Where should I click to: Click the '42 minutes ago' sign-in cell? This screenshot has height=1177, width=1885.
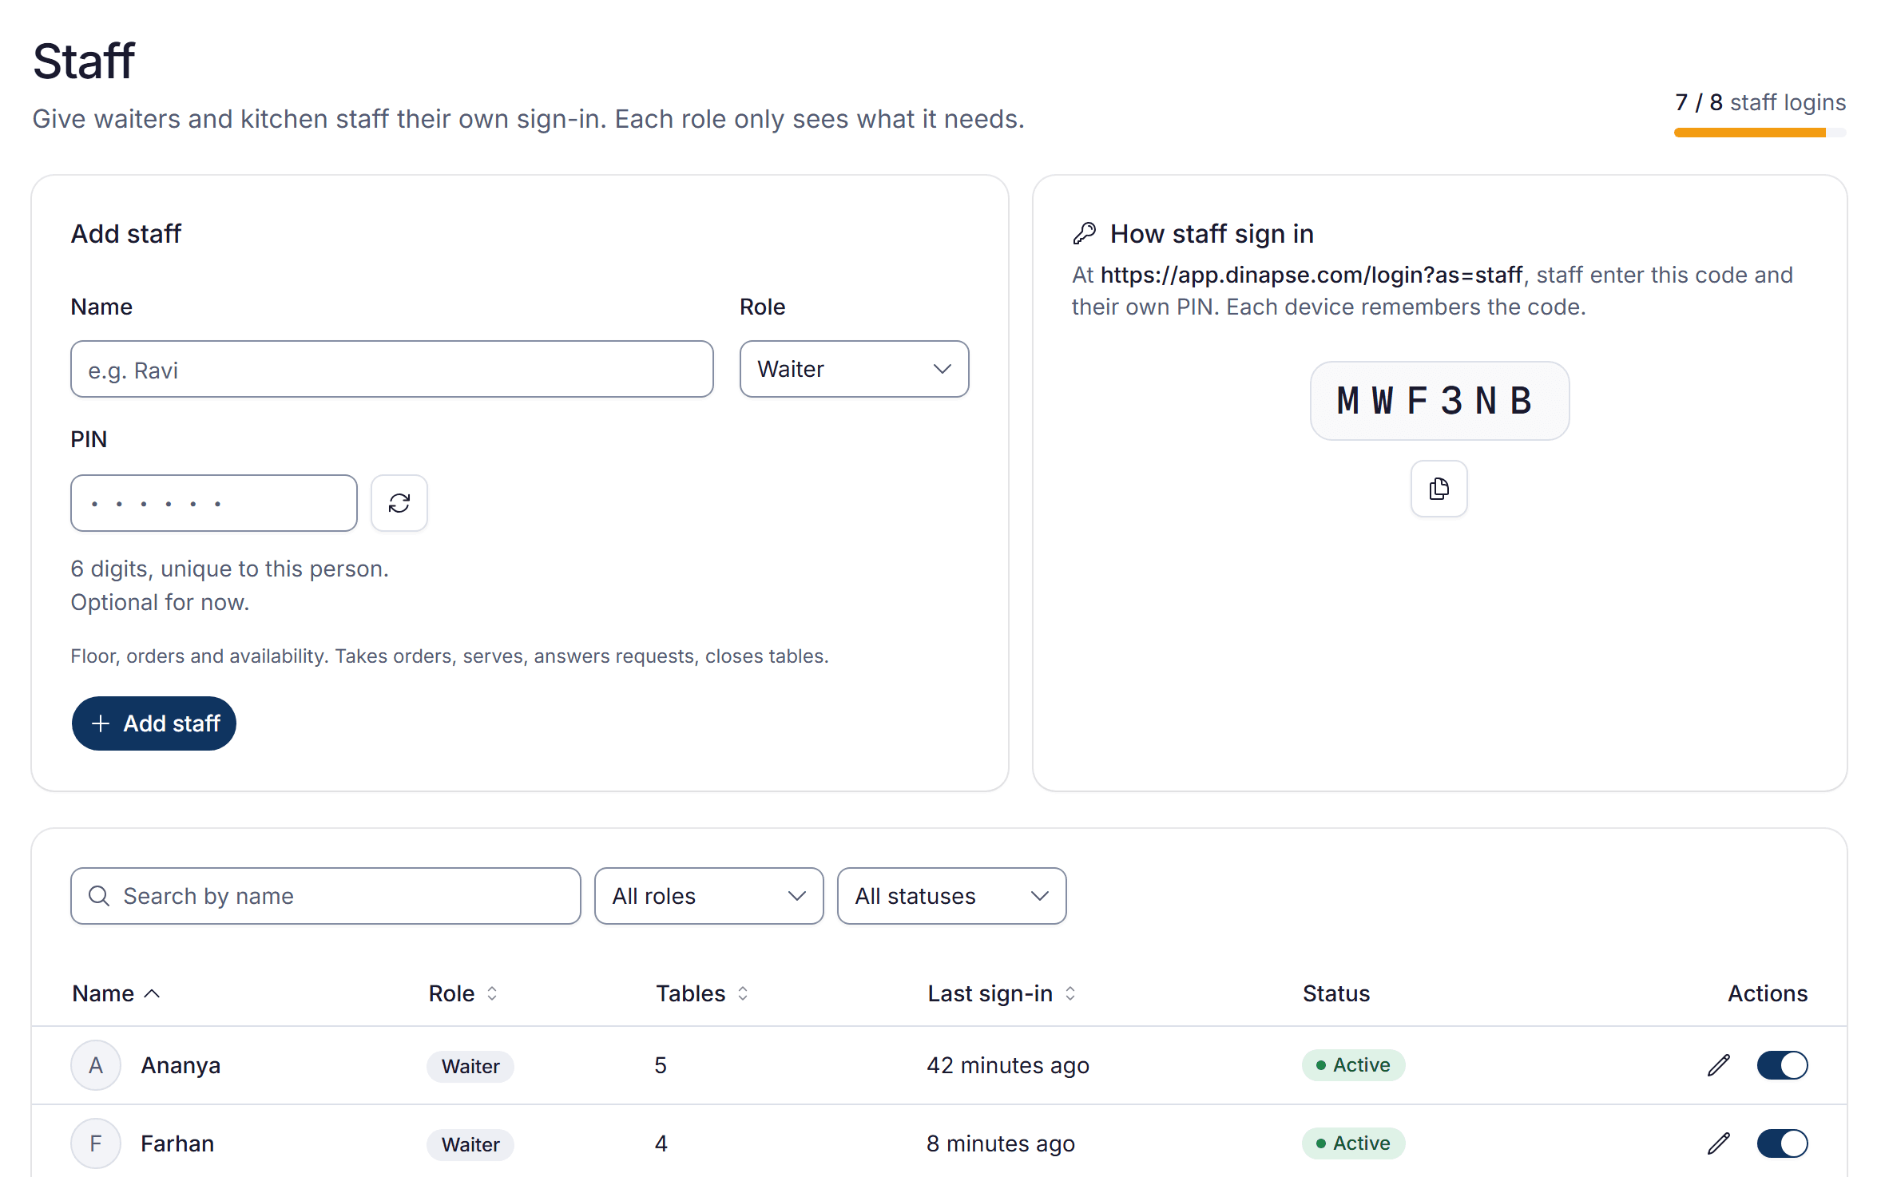[x=1008, y=1065]
